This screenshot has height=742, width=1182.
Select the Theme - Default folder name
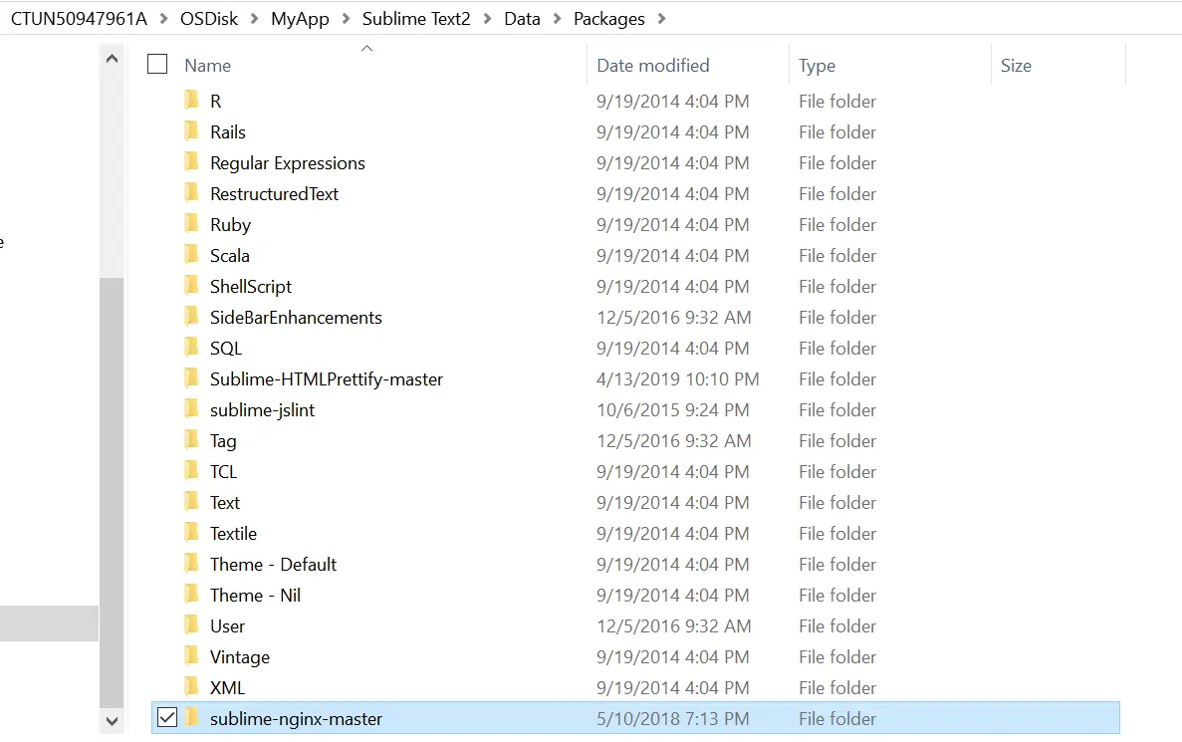pyautogui.click(x=273, y=564)
